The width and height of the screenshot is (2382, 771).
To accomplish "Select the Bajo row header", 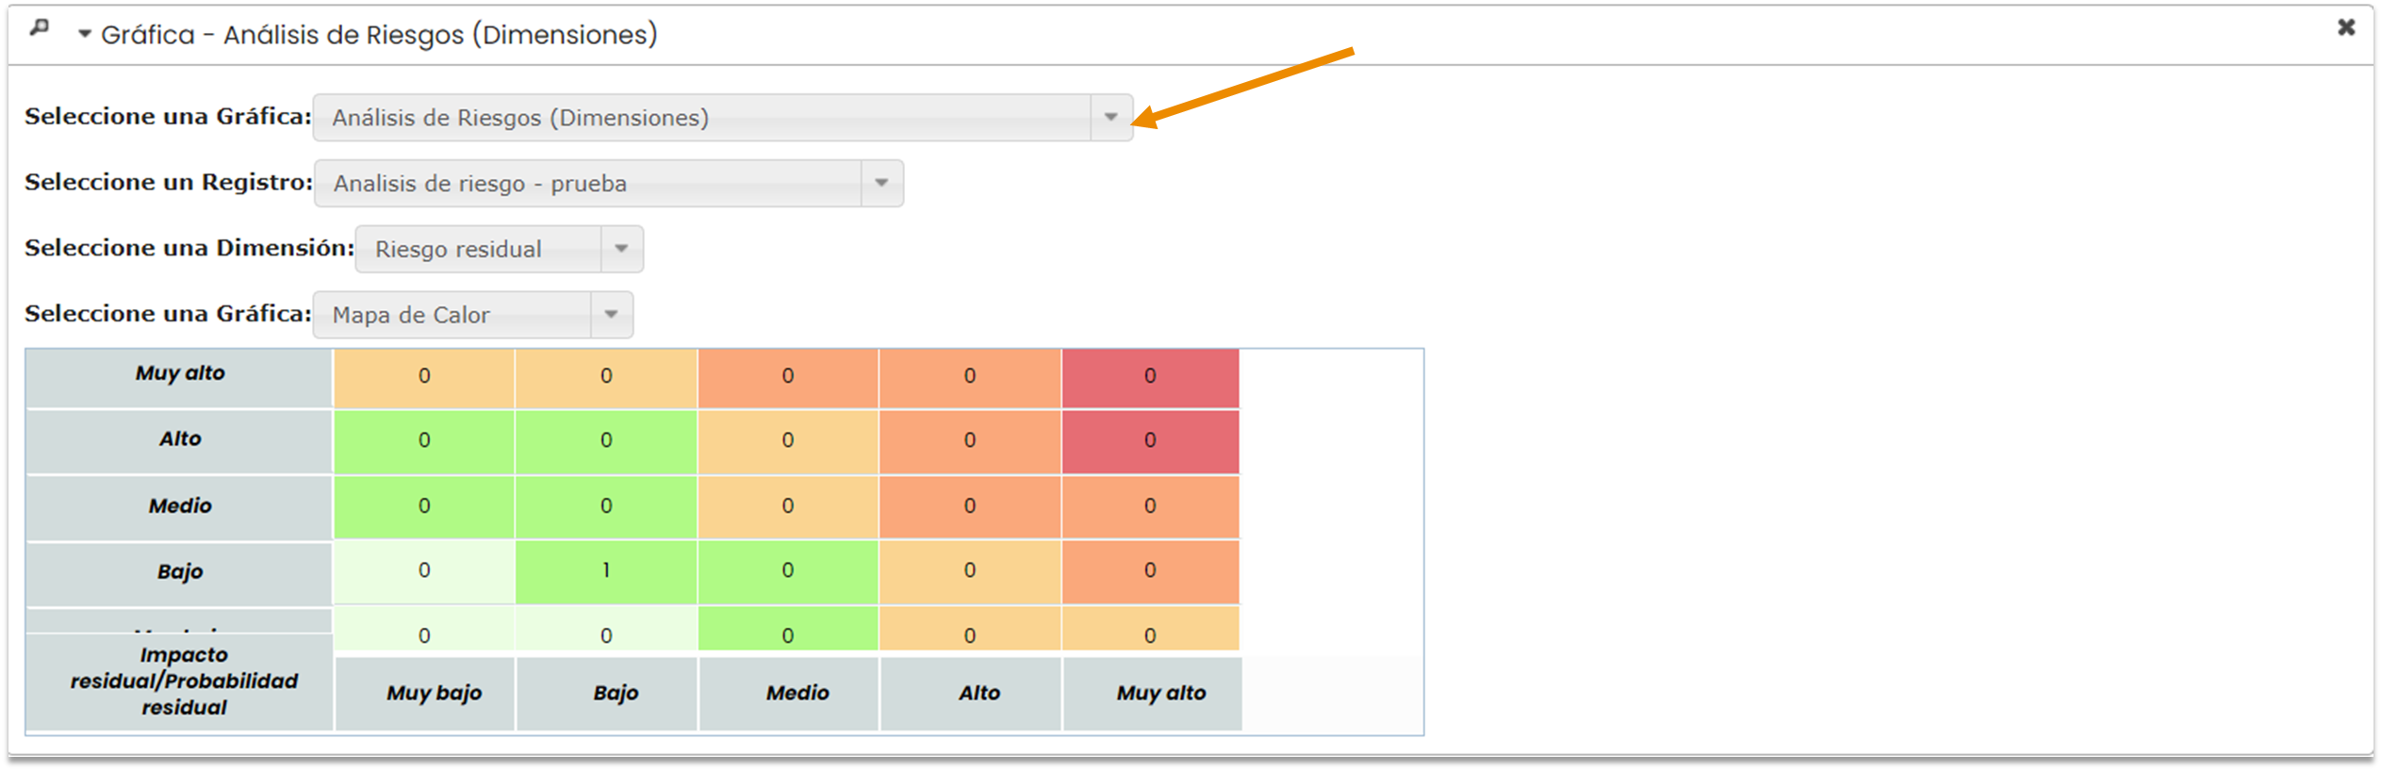I will pos(180,572).
